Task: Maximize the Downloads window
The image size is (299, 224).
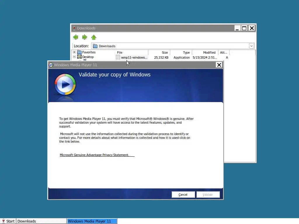Action: click(x=244, y=28)
